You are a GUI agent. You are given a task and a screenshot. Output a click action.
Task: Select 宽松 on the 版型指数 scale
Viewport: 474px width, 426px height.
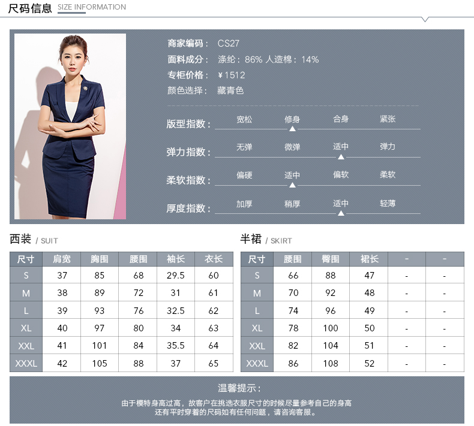pos(244,119)
